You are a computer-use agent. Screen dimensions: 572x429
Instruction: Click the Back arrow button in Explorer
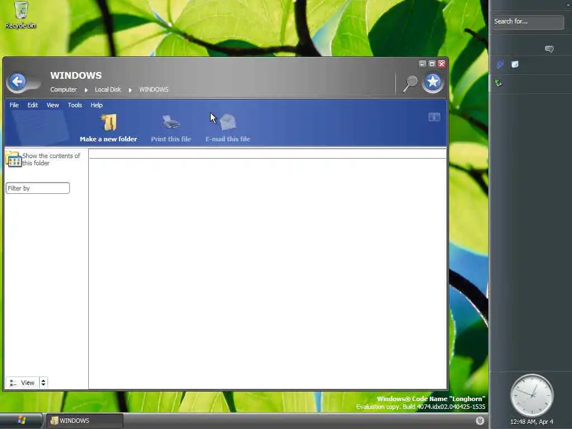tap(17, 82)
